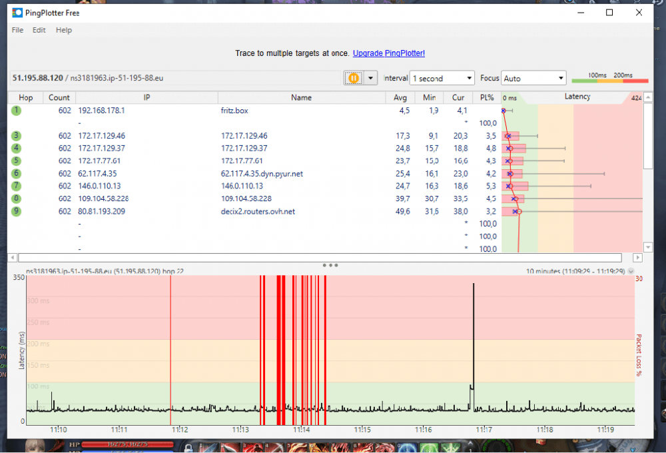Click the three-dot panel splitter handle
The width and height of the screenshot is (666, 453).
tap(330, 264)
